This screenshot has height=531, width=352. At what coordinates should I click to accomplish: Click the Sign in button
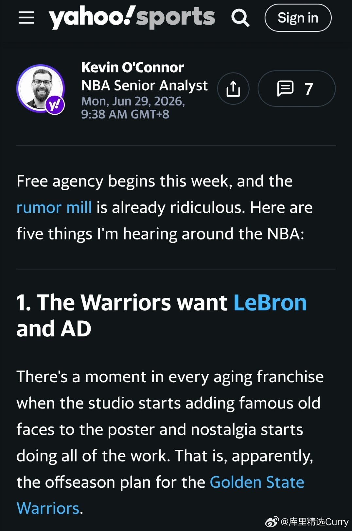[298, 18]
